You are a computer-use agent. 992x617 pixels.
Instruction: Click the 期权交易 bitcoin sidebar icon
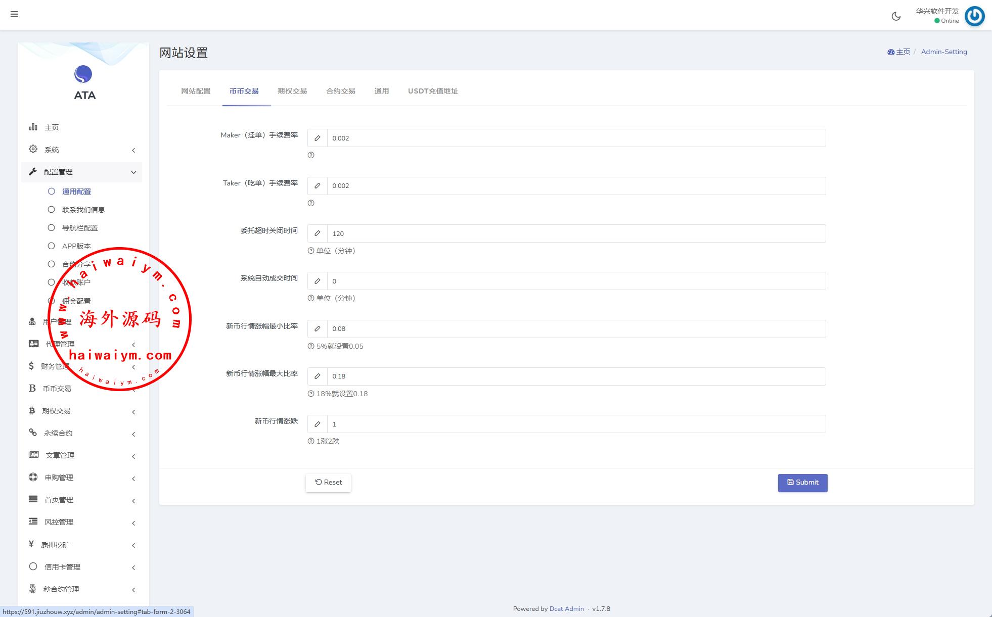tap(32, 411)
